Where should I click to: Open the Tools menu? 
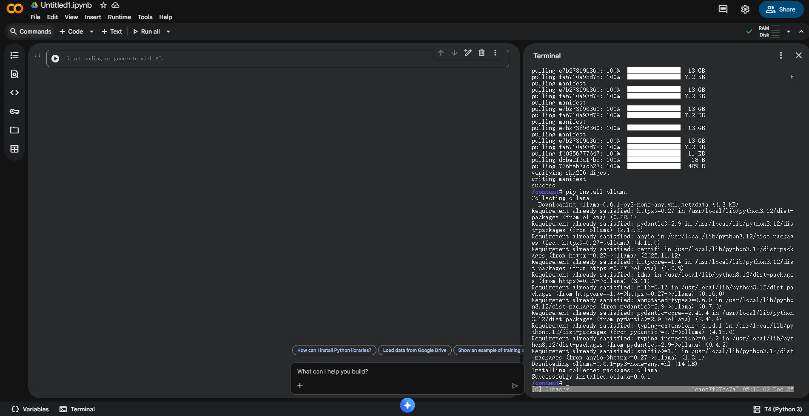(x=145, y=17)
